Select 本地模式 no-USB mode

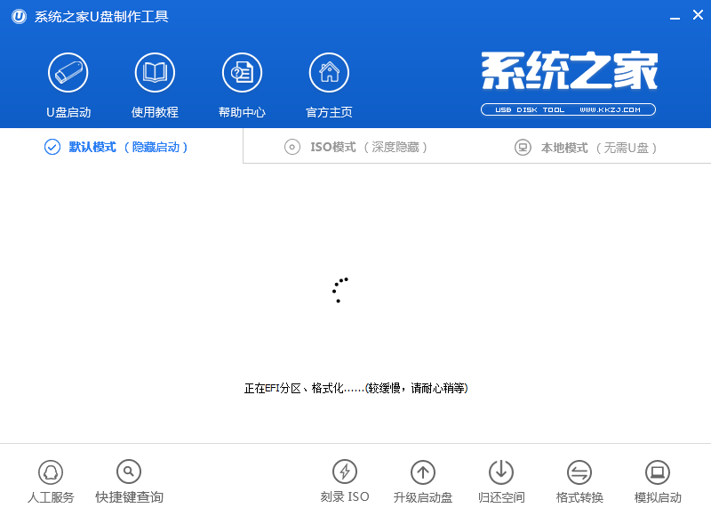[587, 147]
